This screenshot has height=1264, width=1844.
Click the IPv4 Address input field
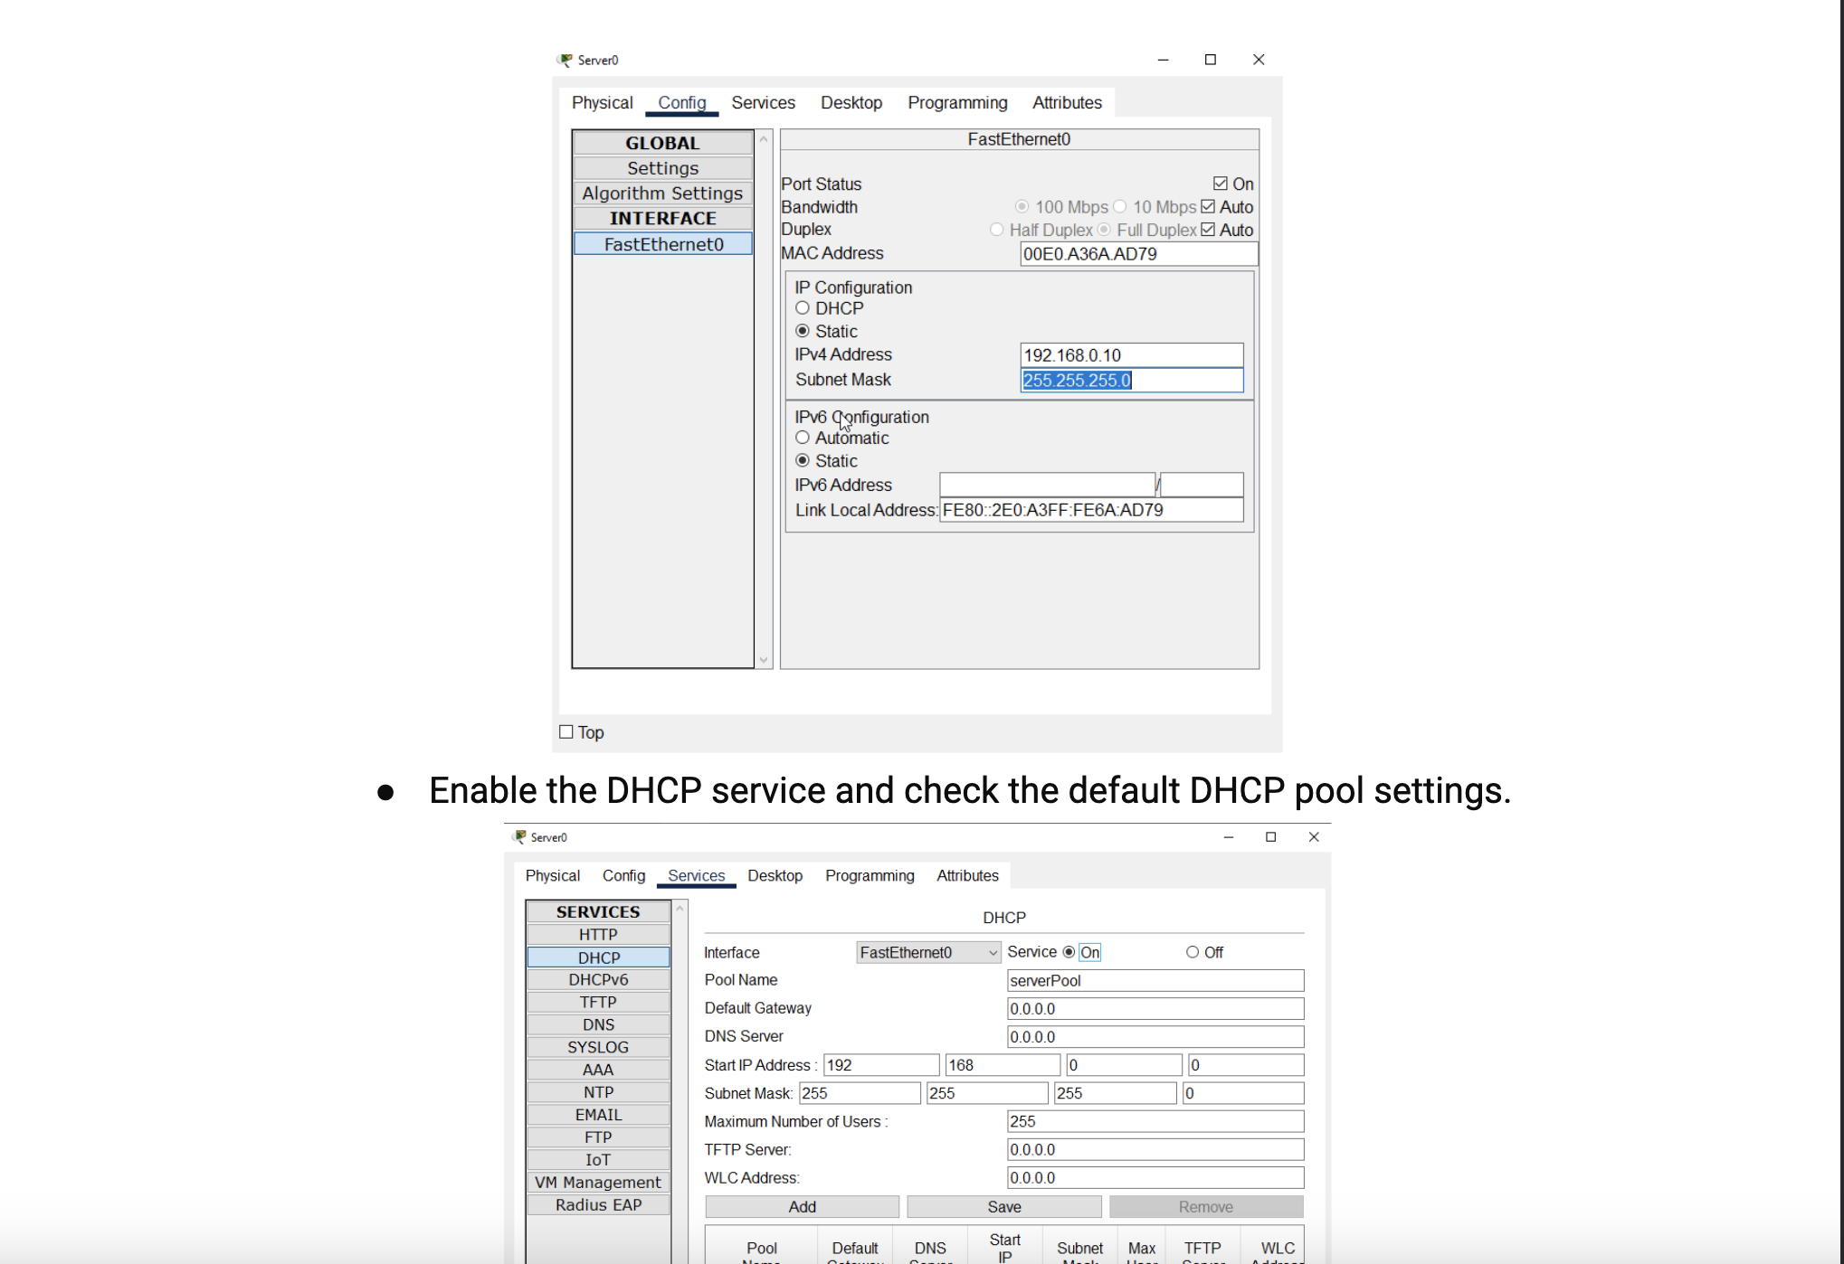pos(1131,355)
